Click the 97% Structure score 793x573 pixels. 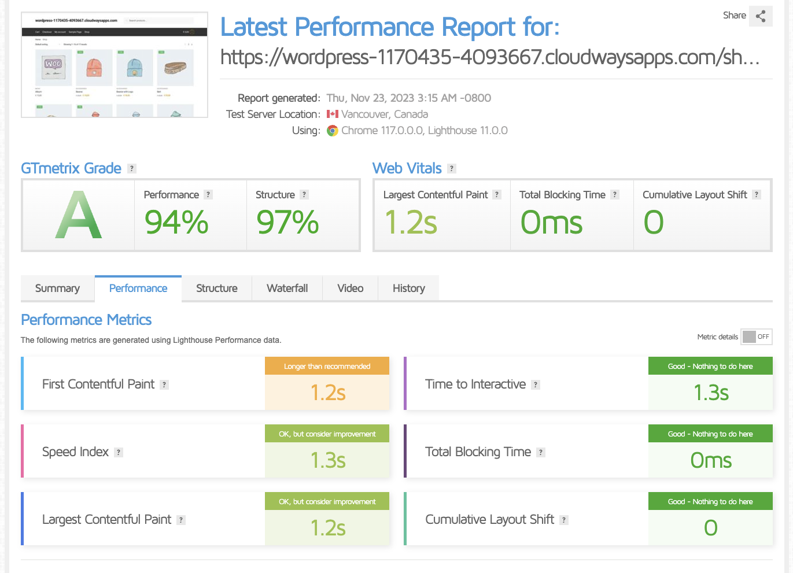pos(287,223)
